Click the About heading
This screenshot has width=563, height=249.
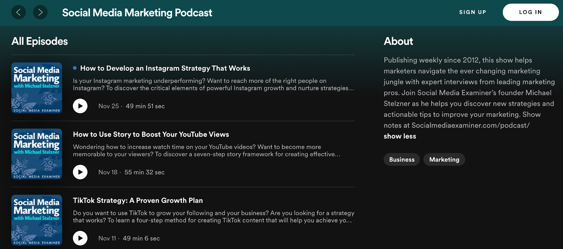pyautogui.click(x=398, y=41)
